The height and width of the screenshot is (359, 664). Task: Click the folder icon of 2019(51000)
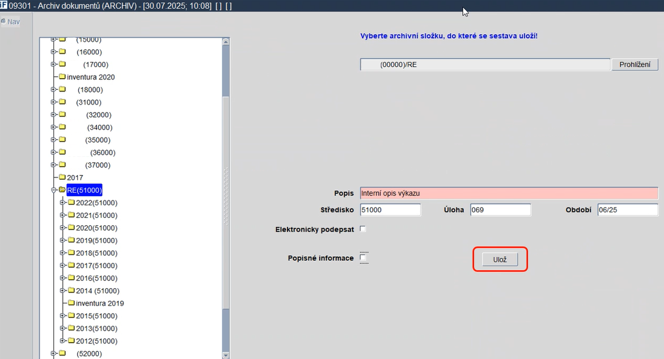tap(71, 240)
